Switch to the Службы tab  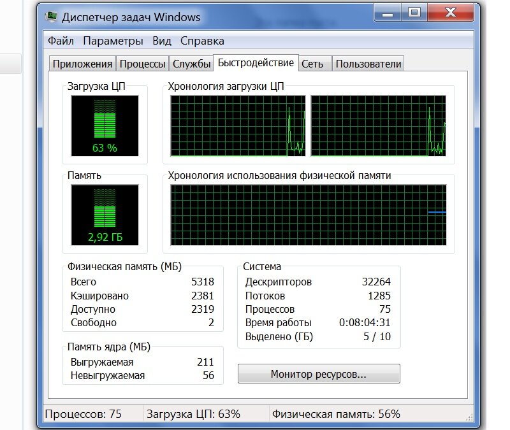point(191,64)
